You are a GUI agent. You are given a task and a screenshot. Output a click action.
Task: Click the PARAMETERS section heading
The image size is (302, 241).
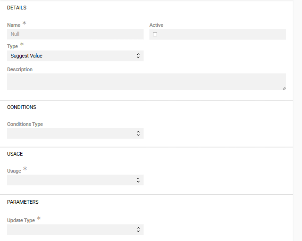23,202
